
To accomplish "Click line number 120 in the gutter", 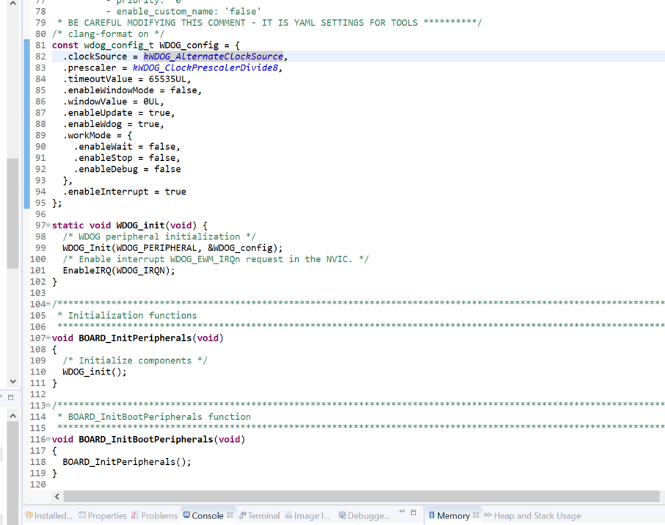I will tap(37, 485).
